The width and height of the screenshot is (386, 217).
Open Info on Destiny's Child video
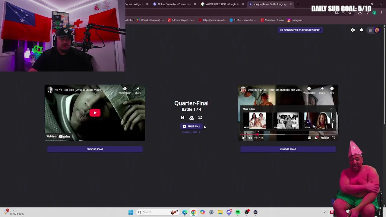(332, 90)
